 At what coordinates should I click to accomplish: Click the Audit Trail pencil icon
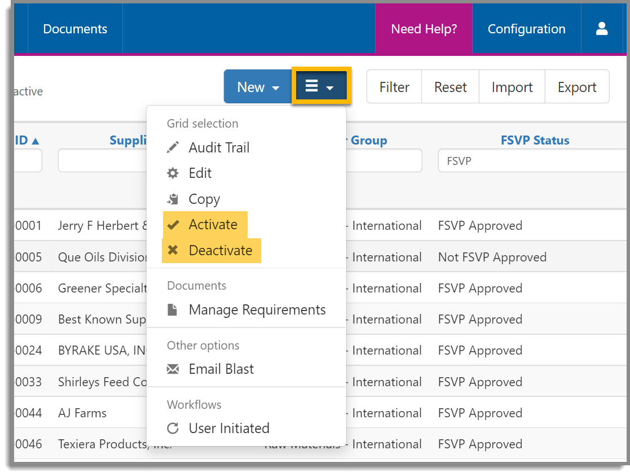point(173,147)
